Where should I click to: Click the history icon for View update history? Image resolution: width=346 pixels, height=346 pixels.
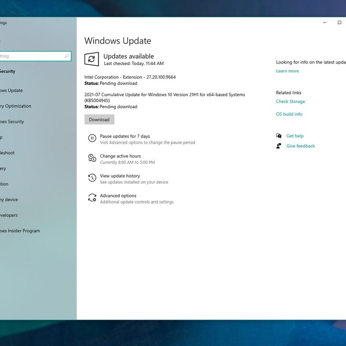92,178
